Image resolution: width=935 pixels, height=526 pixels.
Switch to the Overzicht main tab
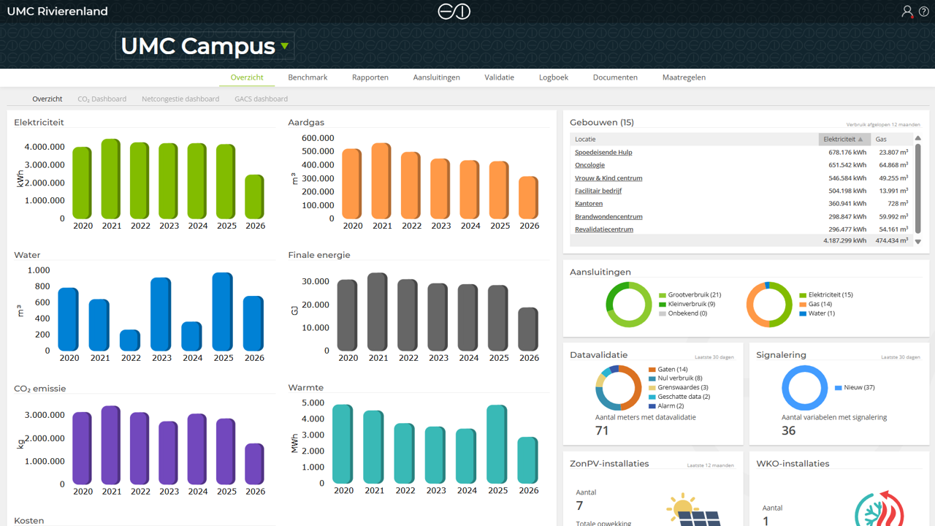[247, 77]
